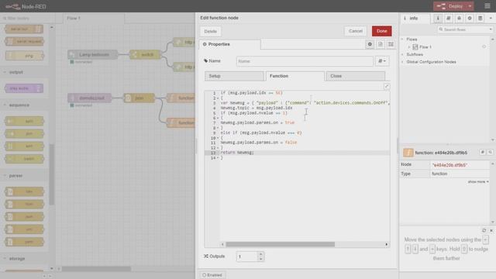Screen dimensions: 496x279
Task: Open configuration nodes sidebar gear icon
Action: (x=470, y=19)
